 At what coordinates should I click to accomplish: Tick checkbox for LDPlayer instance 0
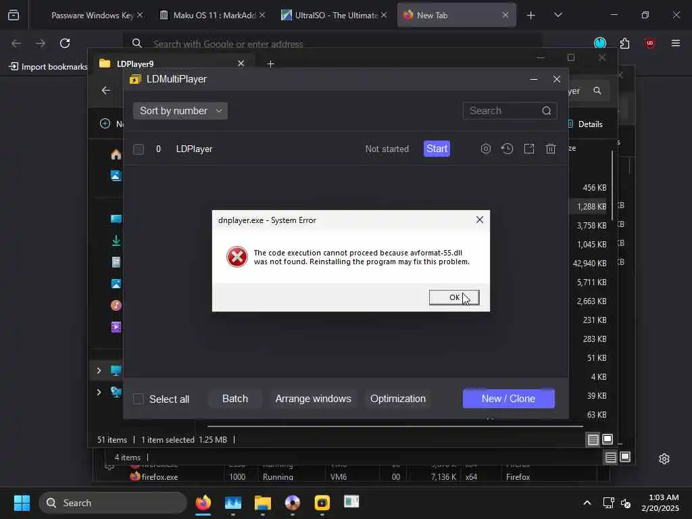click(x=139, y=149)
